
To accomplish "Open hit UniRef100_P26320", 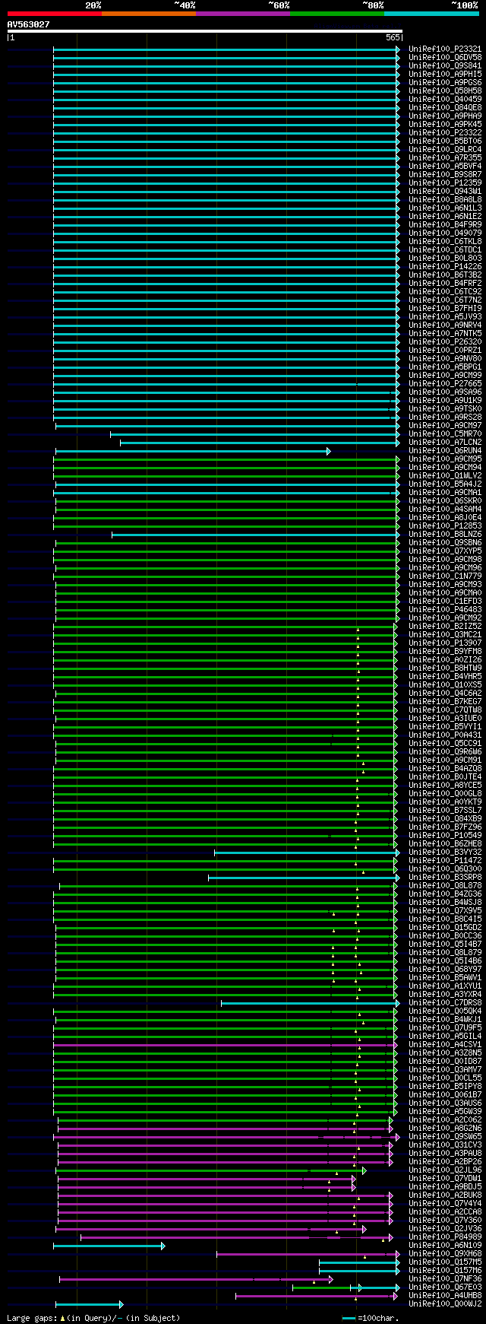I will (445, 341).
